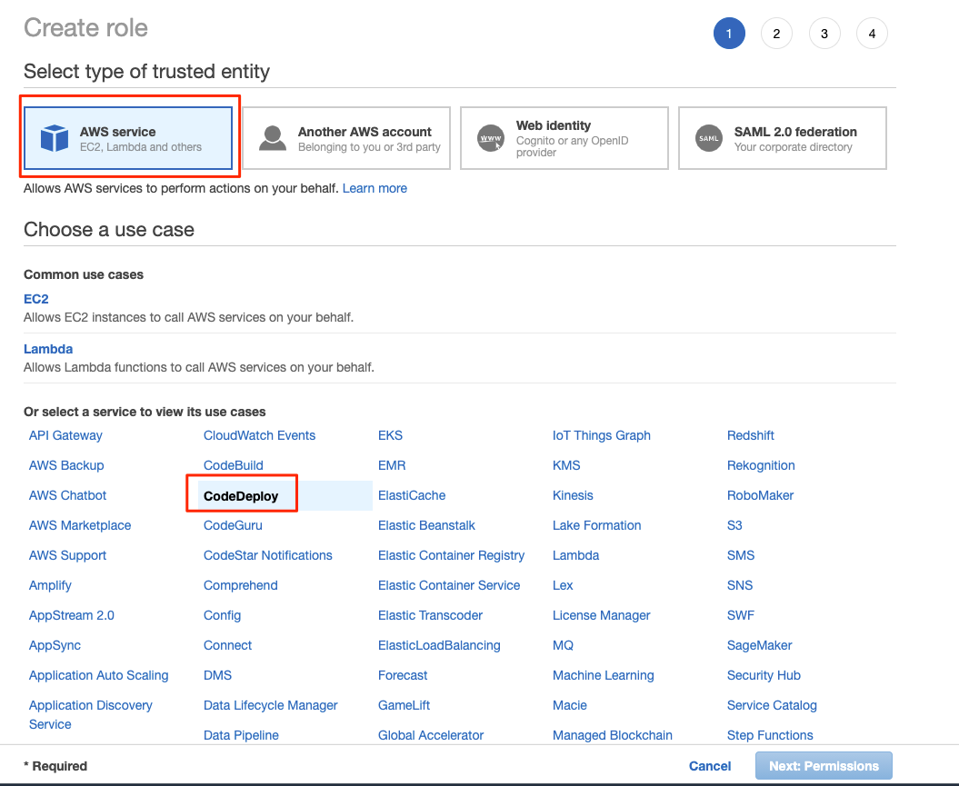959x786 pixels.
Task: Choose the Kinesis service
Action: coord(573,495)
